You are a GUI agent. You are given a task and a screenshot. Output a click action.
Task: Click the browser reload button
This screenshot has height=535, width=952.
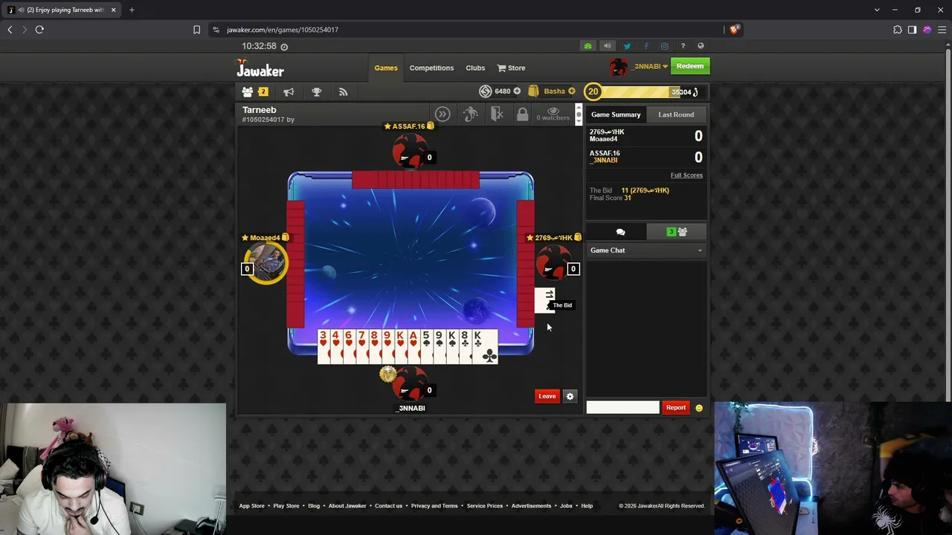pyautogui.click(x=39, y=30)
